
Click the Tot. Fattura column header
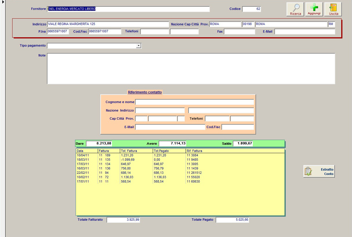pyautogui.click(x=136, y=151)
